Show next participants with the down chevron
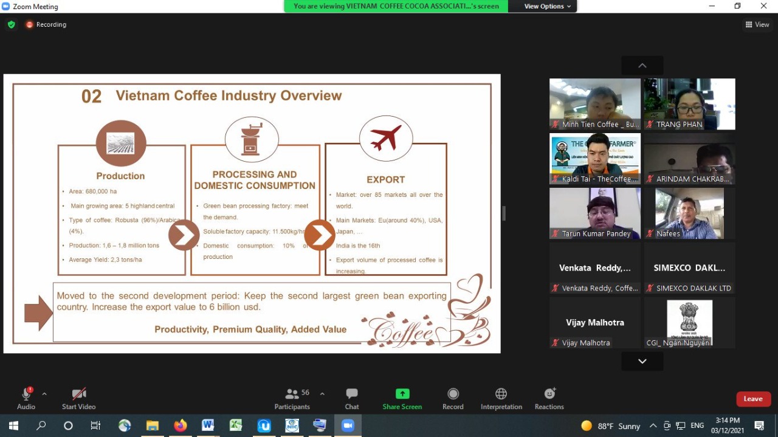The height and width of the screenshot is (437, 778). tap(642, 361)
